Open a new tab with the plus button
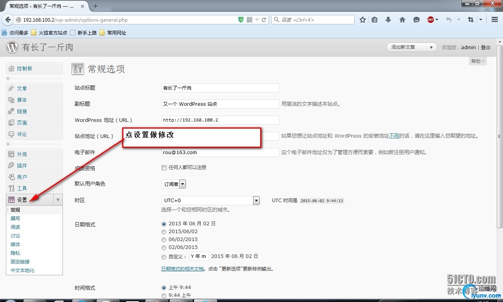This screenshot has width=503, height=302. tap(95, 6)
